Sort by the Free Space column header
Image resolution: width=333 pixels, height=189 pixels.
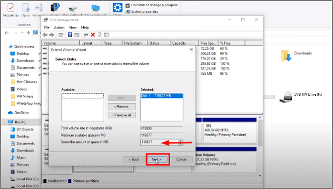tap(208, 43)
